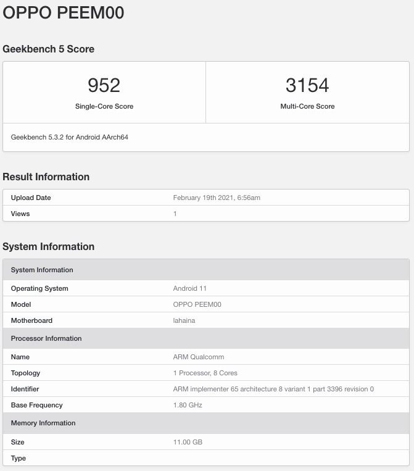414x471 pixels.
Task: Select the ARM implementer identifier text
Action: click(x=273, y=389)
